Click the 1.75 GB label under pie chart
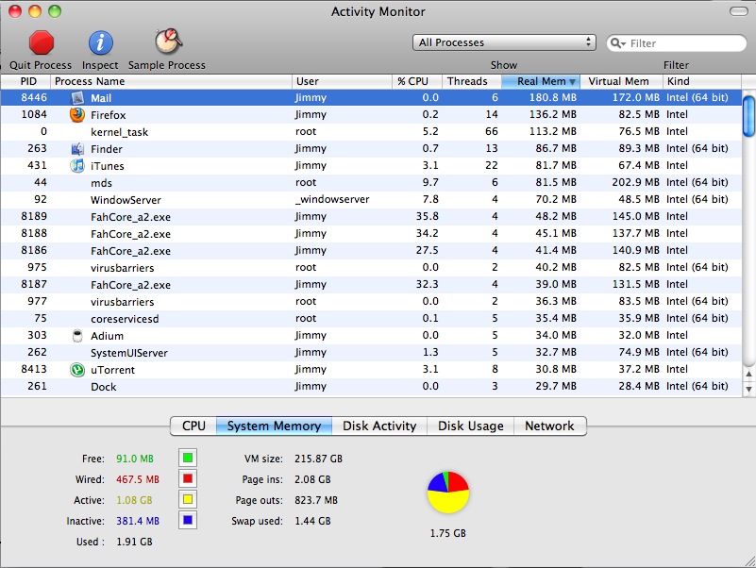The image size is (756, 568). tap(448, 533)
